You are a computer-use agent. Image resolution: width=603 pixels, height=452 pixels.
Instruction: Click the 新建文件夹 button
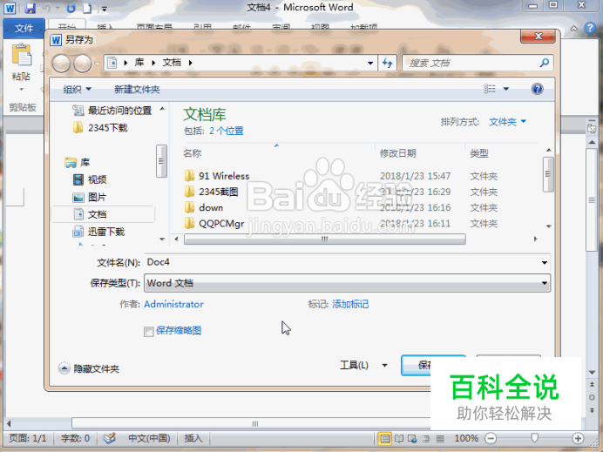[x=137, y=90]
